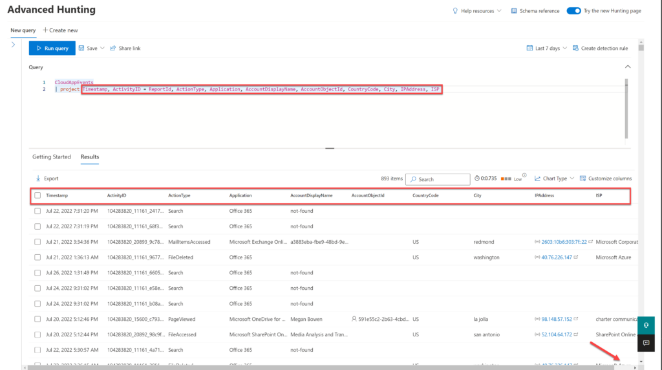Click network icon before 40.76.226.147
The width and height of the screenshot is (662, 370).
pyautogui.click(x=537, y=257)
